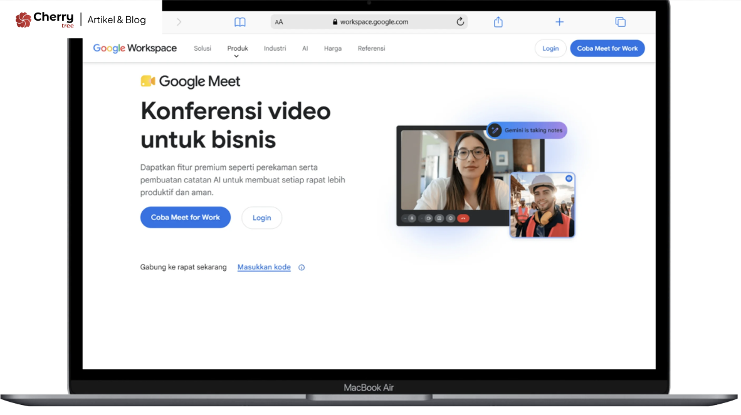
Task: Click the red hang-up button in the video preview
Action: pyautogui.click(x=463, y=218)
